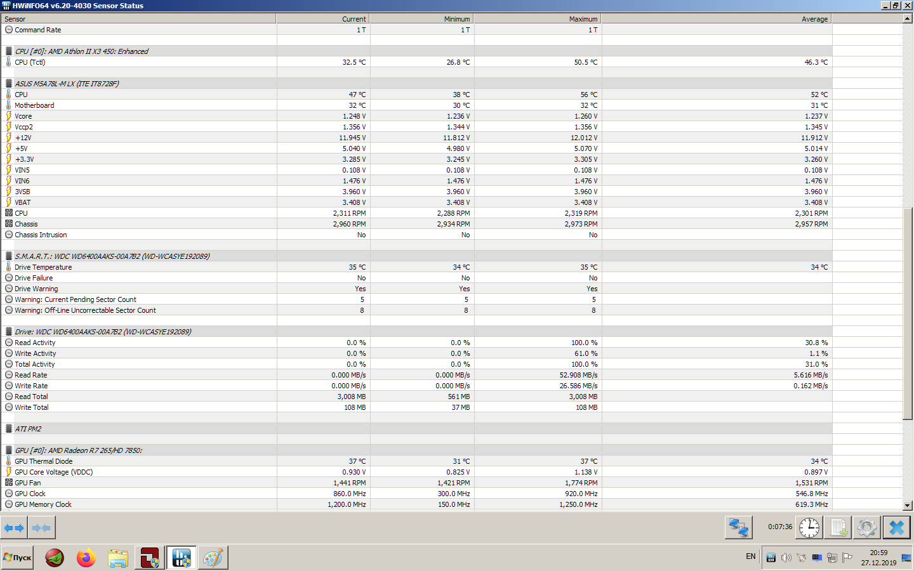The height and width of the screenshot is (571, 914).
Task: Click the scrollbar up arrow
Action: coord(908,18)
